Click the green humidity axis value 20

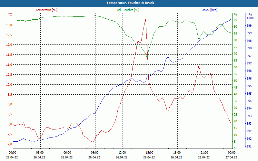(235, 121)
